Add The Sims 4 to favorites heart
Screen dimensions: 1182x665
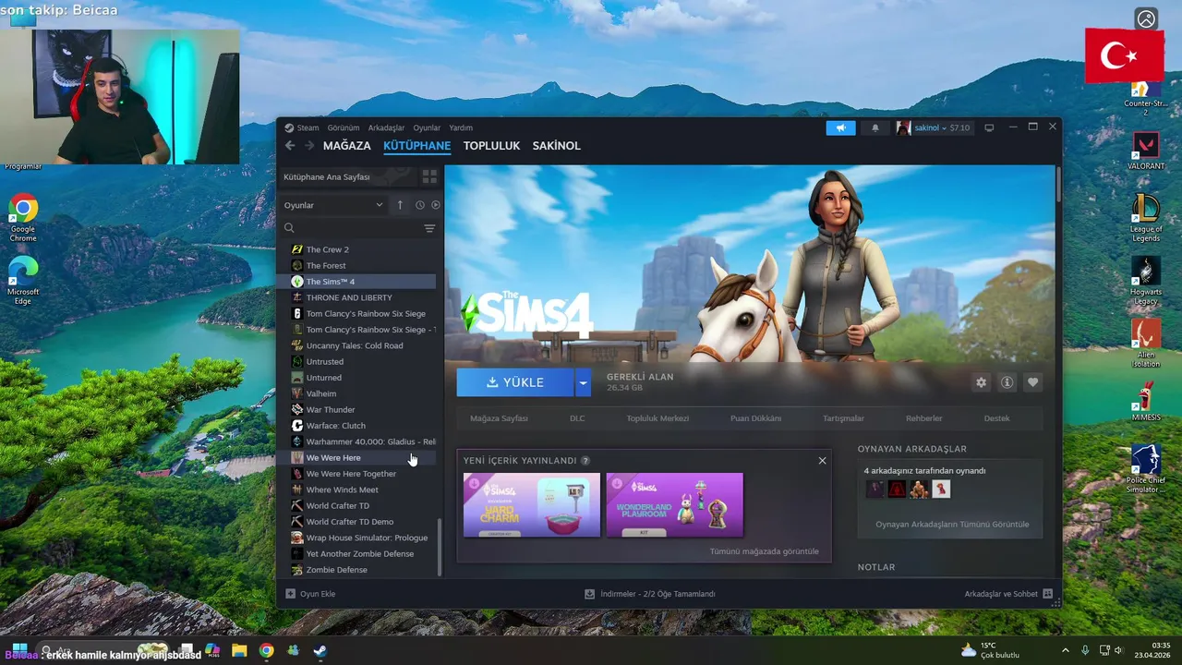(1032, 382)
